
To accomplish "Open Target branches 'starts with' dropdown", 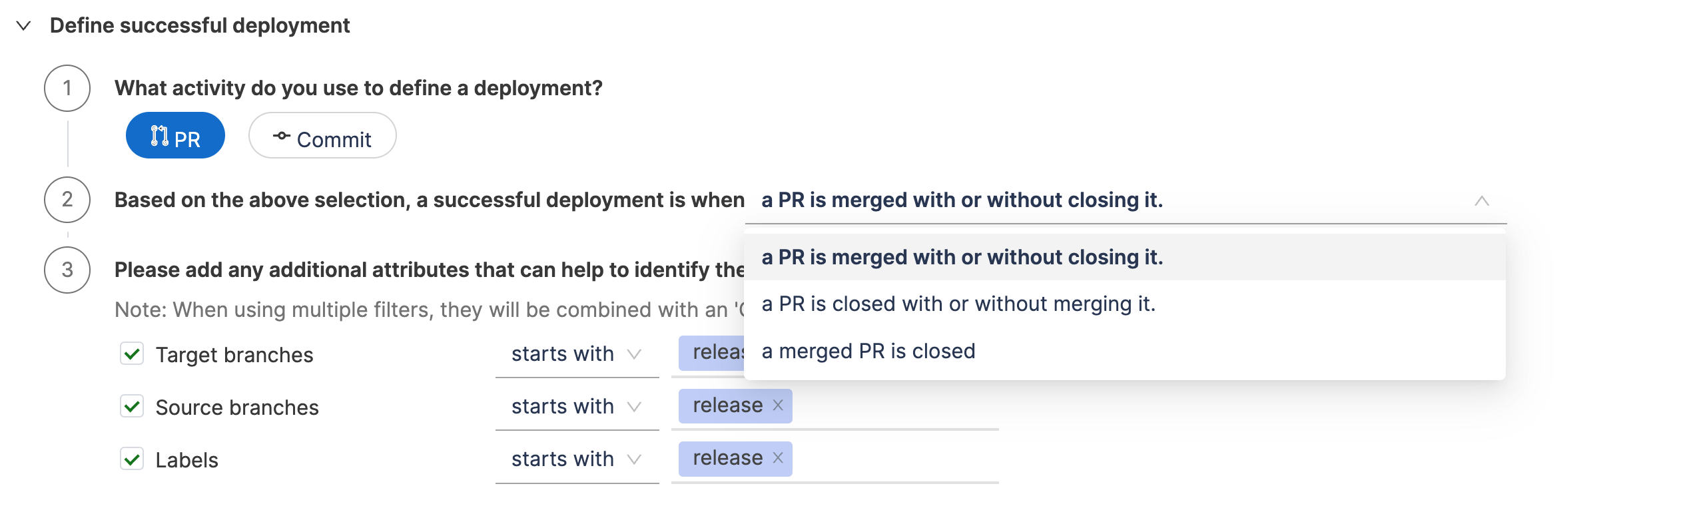I will 576,354.
